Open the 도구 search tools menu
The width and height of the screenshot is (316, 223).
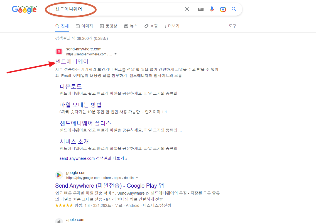tap(232, 26)
